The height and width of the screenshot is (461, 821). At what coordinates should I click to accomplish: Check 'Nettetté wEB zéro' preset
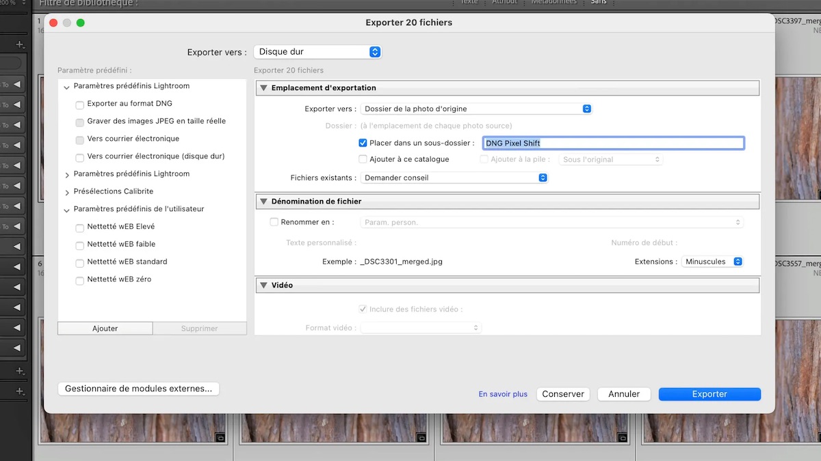click(80, 280)
